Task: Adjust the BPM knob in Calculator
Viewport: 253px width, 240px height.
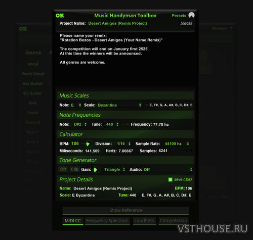Action: pyautogui.click(x=88, y=144)
